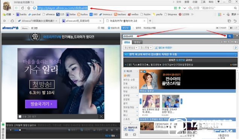
Task: Click the blue search magnifier button
Action: coord(230,36)
